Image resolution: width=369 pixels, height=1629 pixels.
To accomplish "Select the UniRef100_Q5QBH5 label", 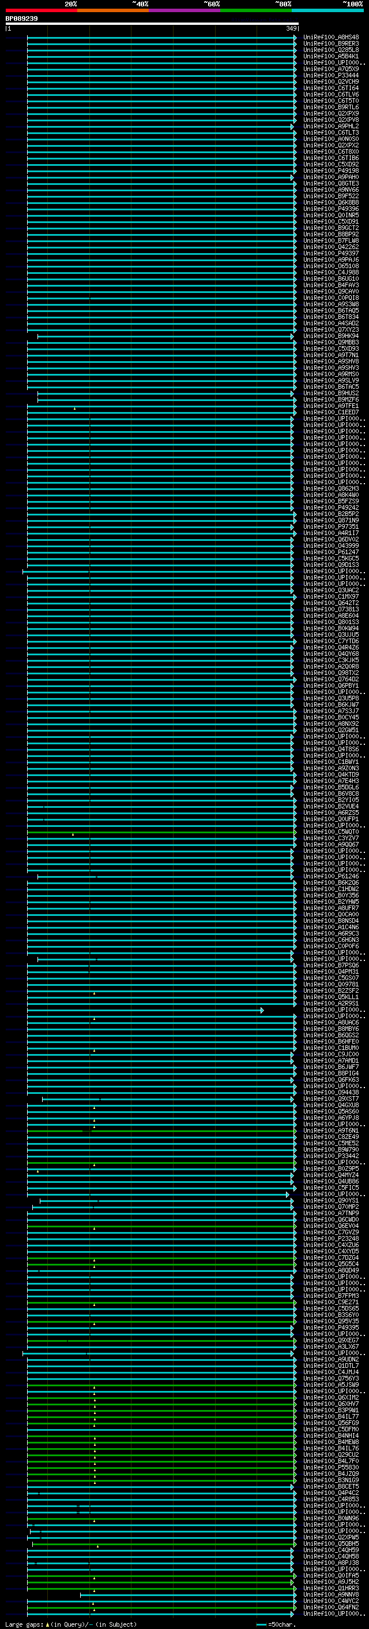I will click(331, 1543).
